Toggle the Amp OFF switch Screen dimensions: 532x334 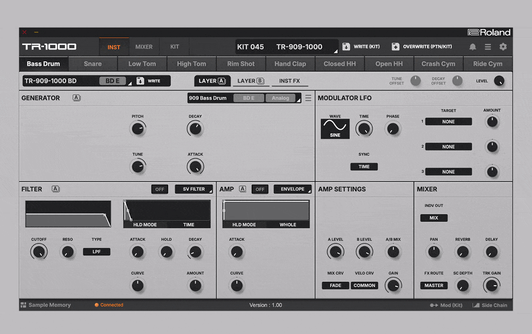(260, 189)
